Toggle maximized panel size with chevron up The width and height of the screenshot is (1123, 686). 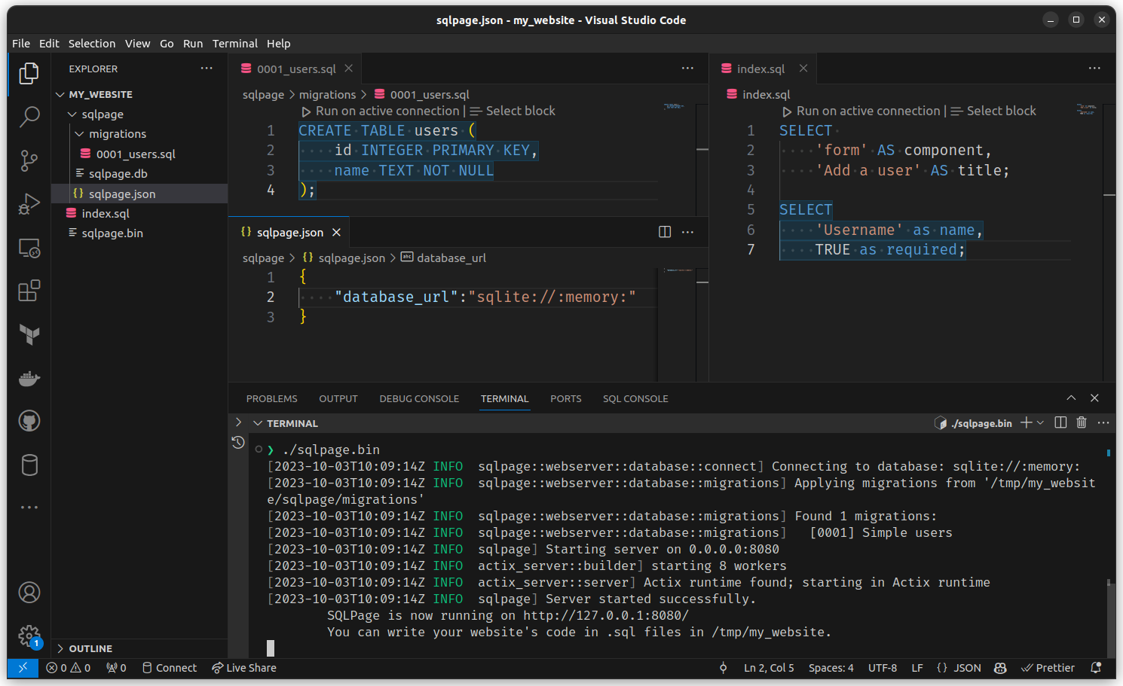click(x=1071, y=398)
